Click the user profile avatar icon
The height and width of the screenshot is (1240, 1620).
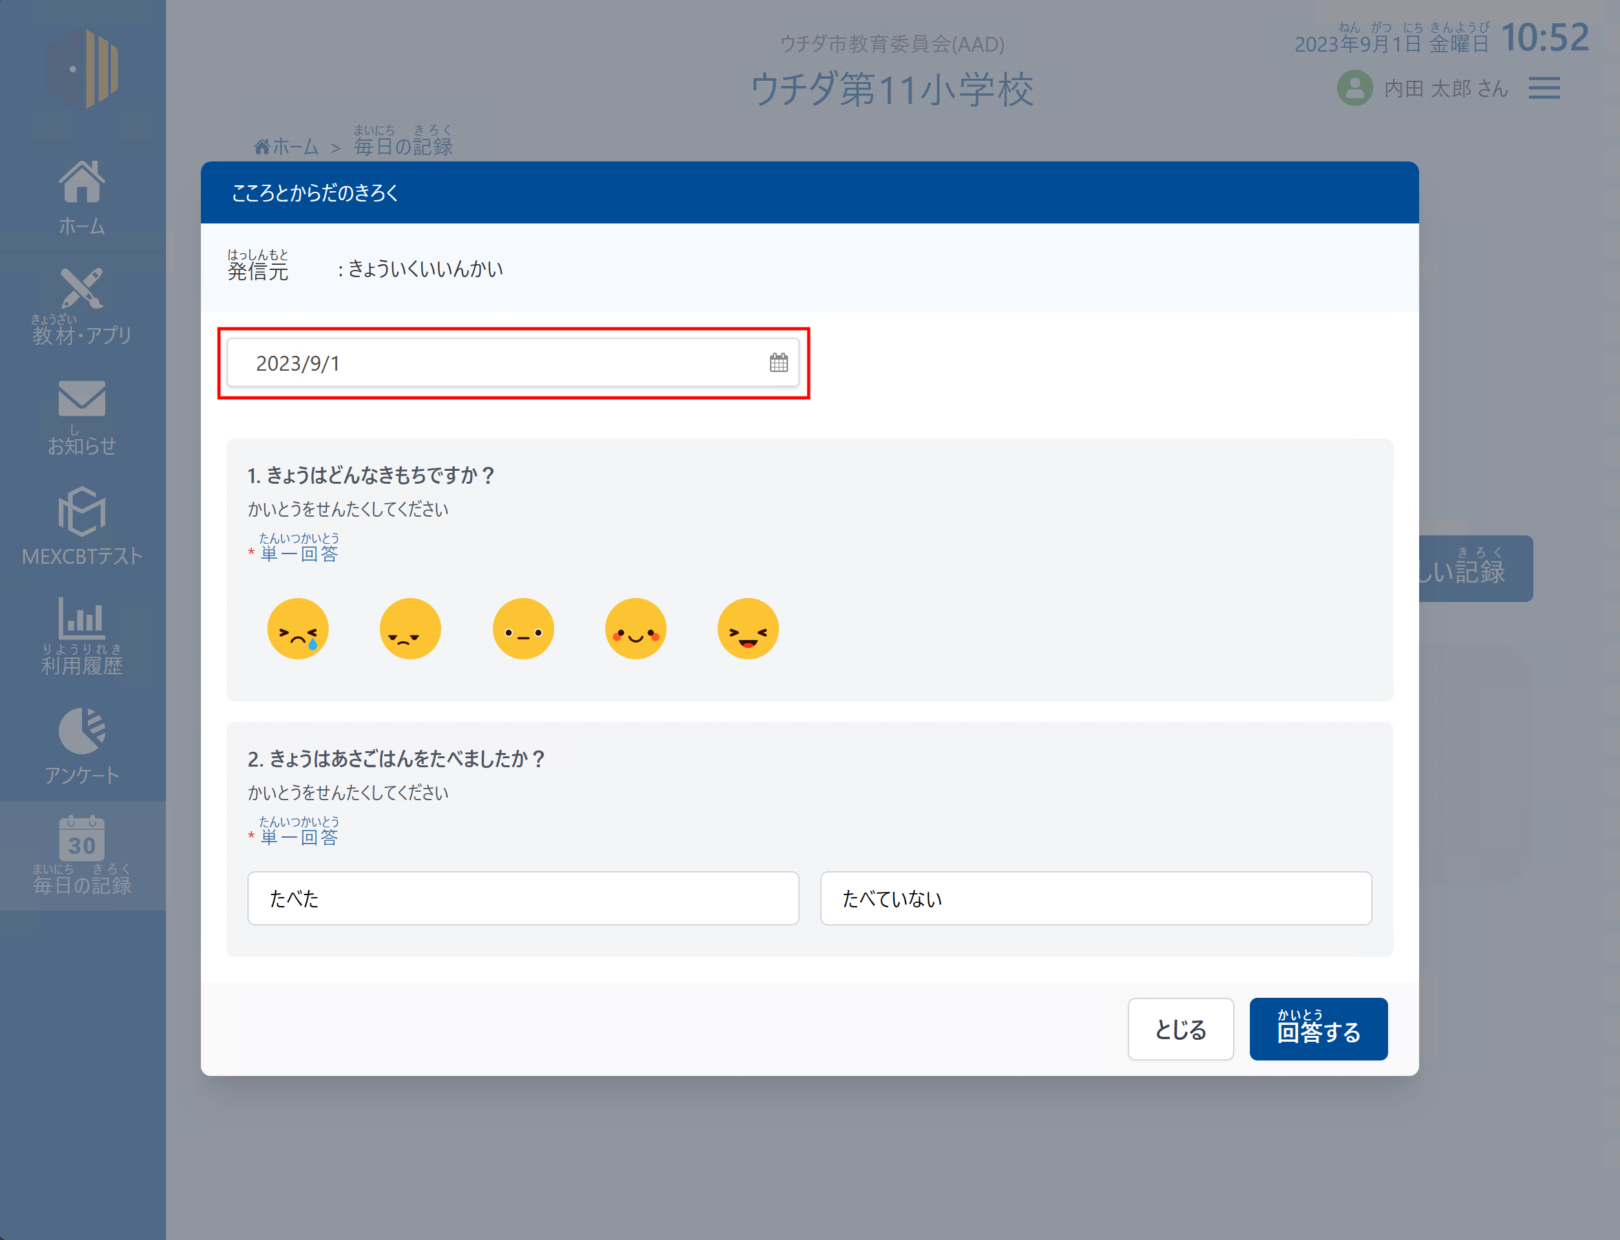click(1355, 88)
